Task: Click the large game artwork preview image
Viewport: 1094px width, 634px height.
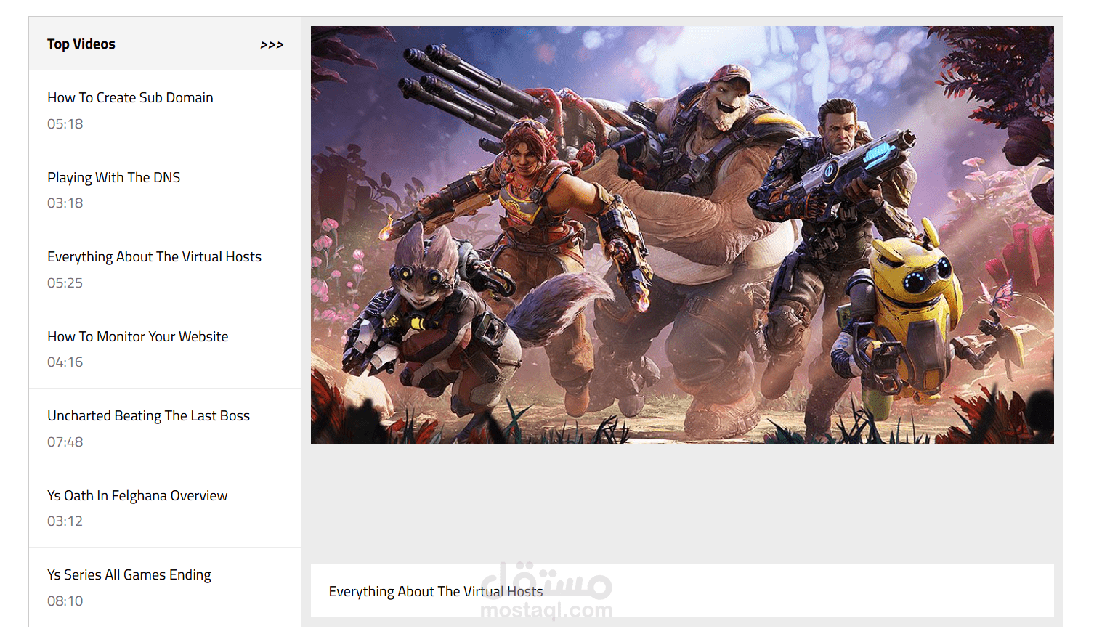Action: pyautogui.click(x=682, y=235)
